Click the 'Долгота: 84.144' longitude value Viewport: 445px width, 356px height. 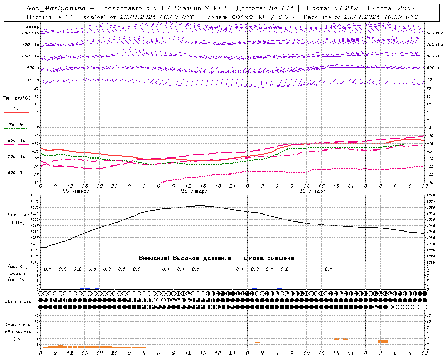click(x=265, y=8)
